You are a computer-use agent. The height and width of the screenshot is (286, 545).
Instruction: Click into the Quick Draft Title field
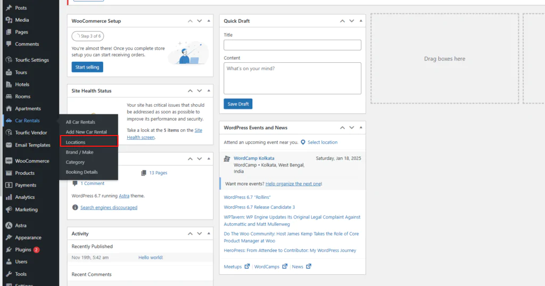pyautogui.click(x=292, y=45)
